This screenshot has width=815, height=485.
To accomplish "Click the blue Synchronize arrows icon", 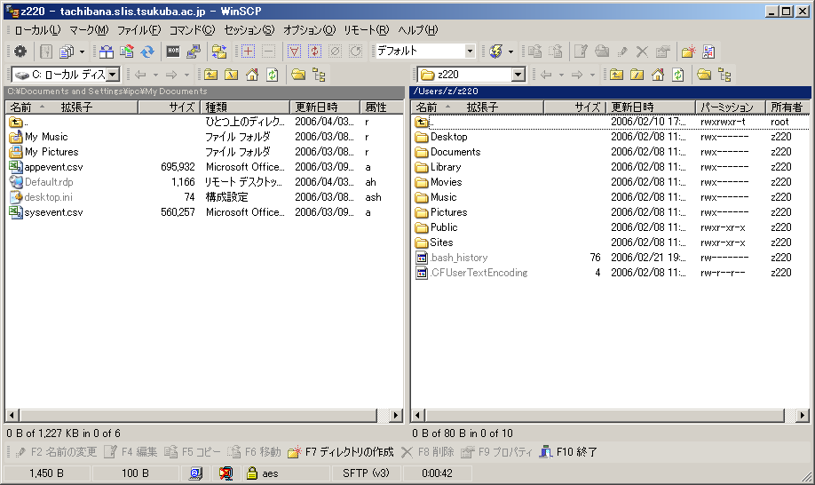I will (x=147, y=52).
